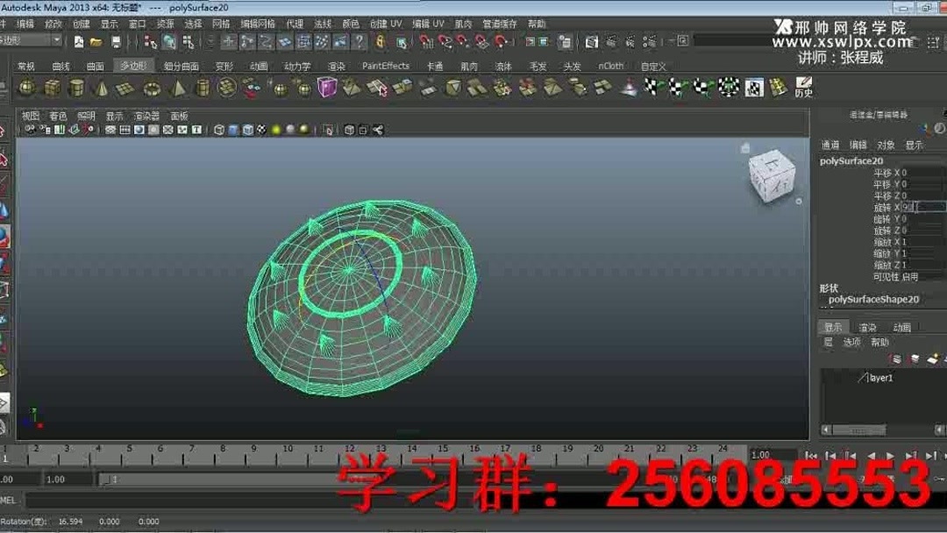The height and width of the screenshot is (533, 947).
Task: Select the polygon cone tool on the shelf
Action: (103, 88)
